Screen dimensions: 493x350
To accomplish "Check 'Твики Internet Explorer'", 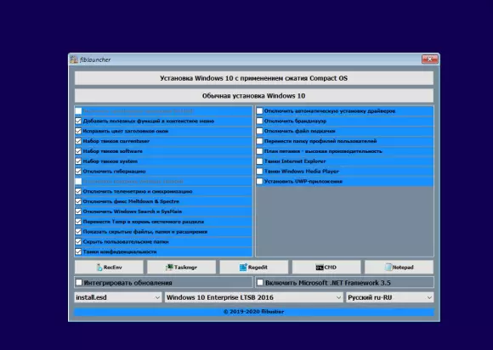I will click(259, 161).
